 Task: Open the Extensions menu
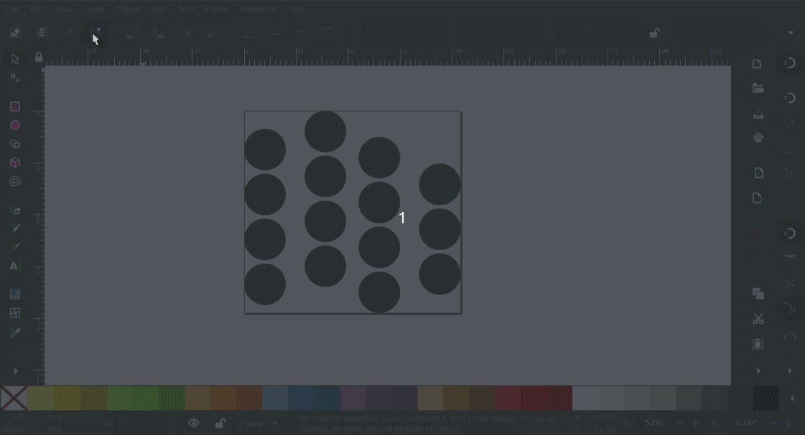coord(257,9)
